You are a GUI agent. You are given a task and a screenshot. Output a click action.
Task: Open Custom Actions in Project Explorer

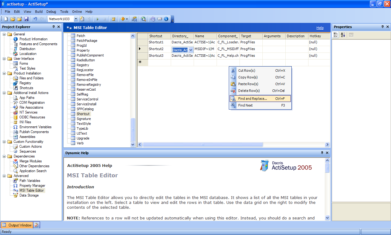pos(31,146)
